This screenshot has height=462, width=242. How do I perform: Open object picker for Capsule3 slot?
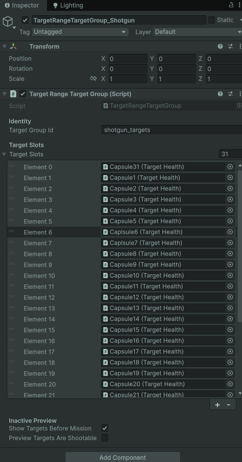click(230, 200)
